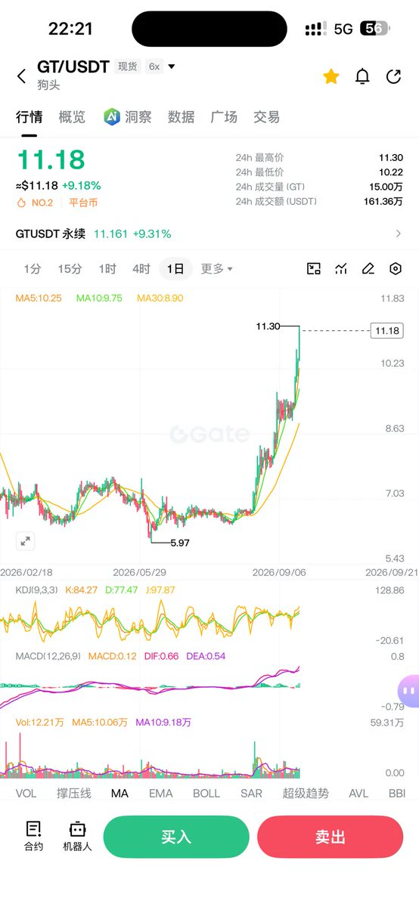Open price alert bell icon
Screen dimensions: 419x907
pyautogui.click(x=363, y=76)
